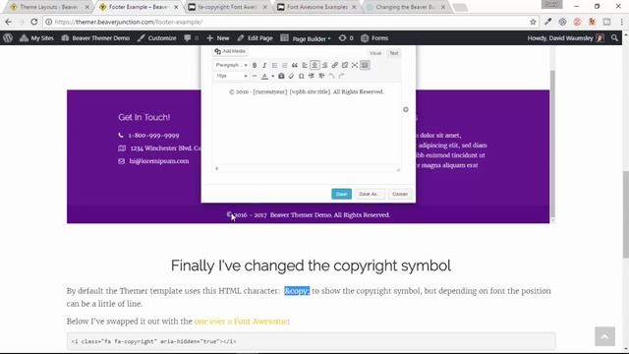Viewport: 629px width, 354px height.
Task: Switch to the Changing the Beaver browser tab
Action: click(x=405, y=7)
